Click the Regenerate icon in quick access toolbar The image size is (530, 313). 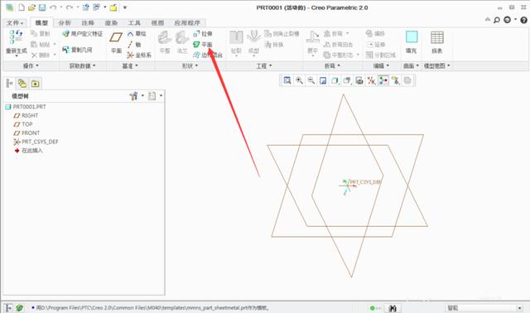pos(86,7)
